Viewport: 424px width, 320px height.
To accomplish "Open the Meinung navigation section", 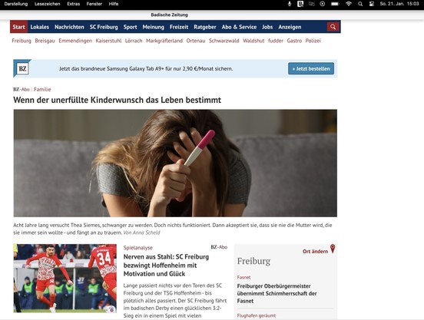I will click(x=154, y=27).
